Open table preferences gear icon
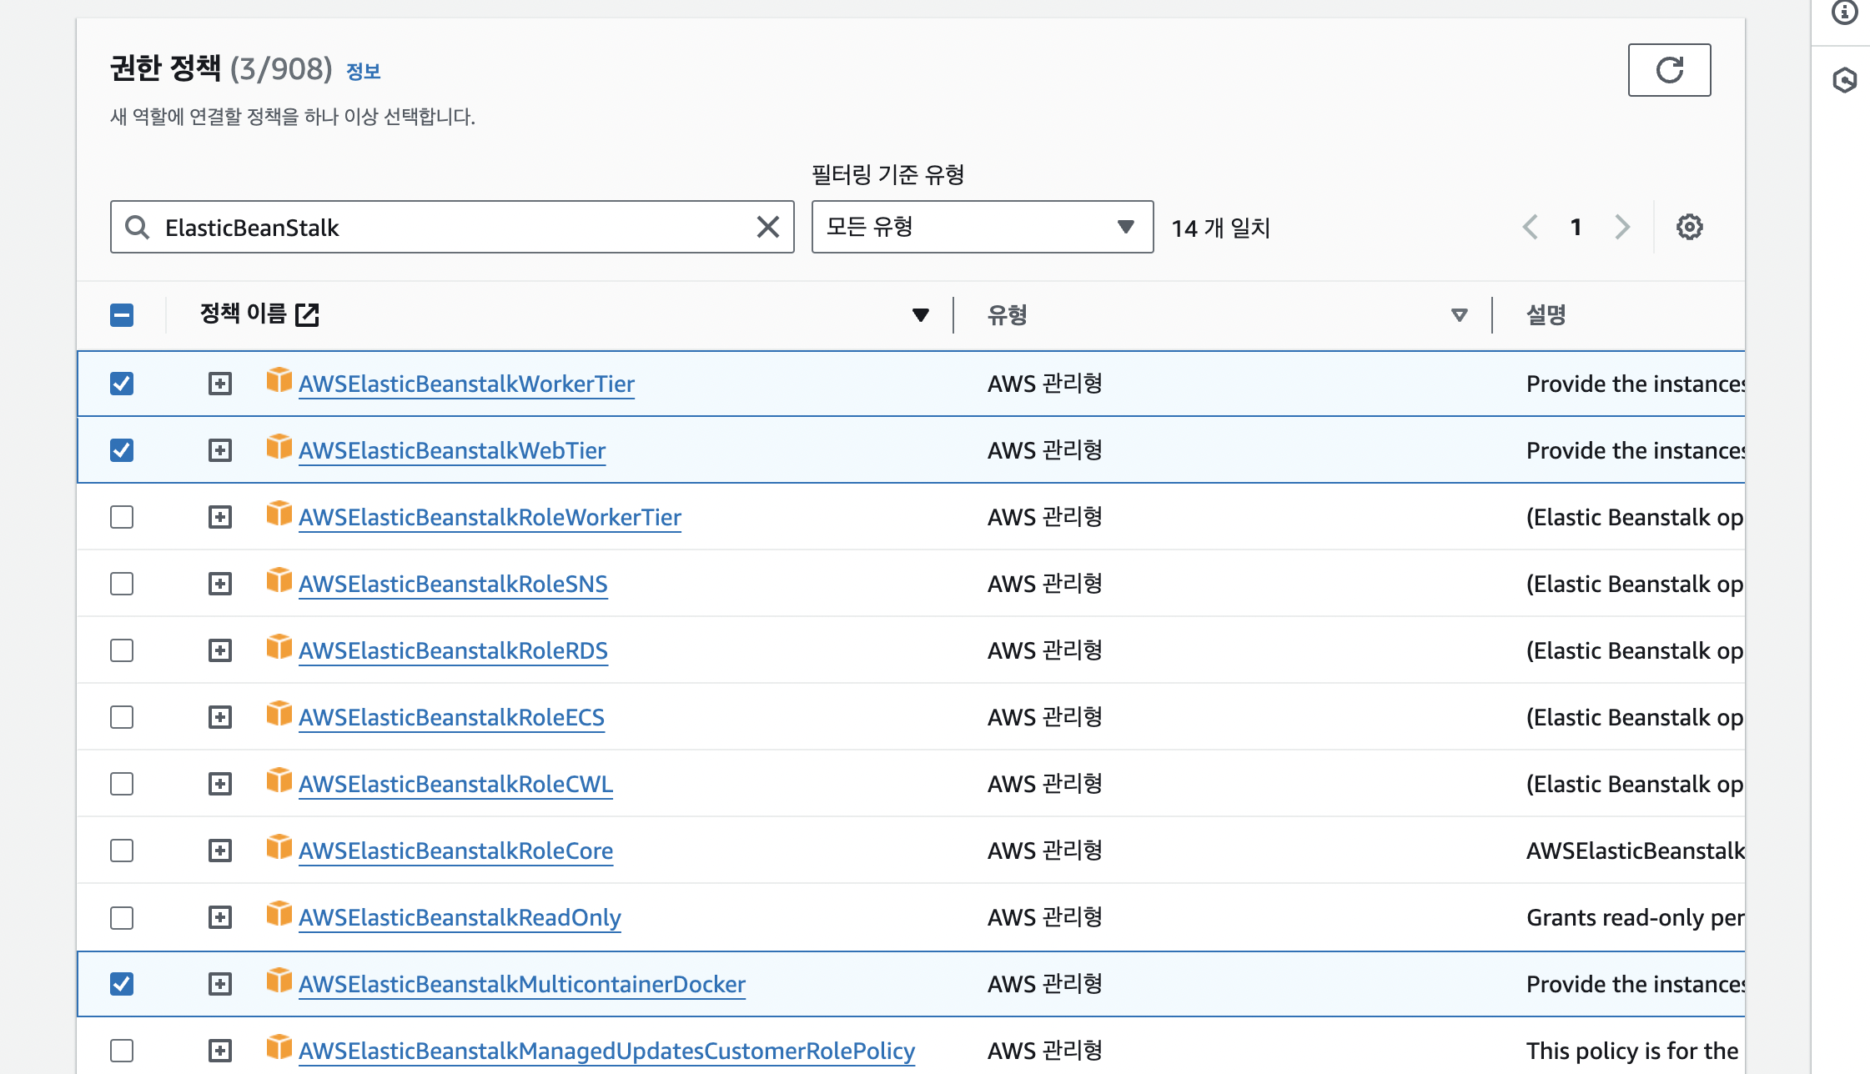Screen dimensions: 1870x1074 [x=1689, y=227]
